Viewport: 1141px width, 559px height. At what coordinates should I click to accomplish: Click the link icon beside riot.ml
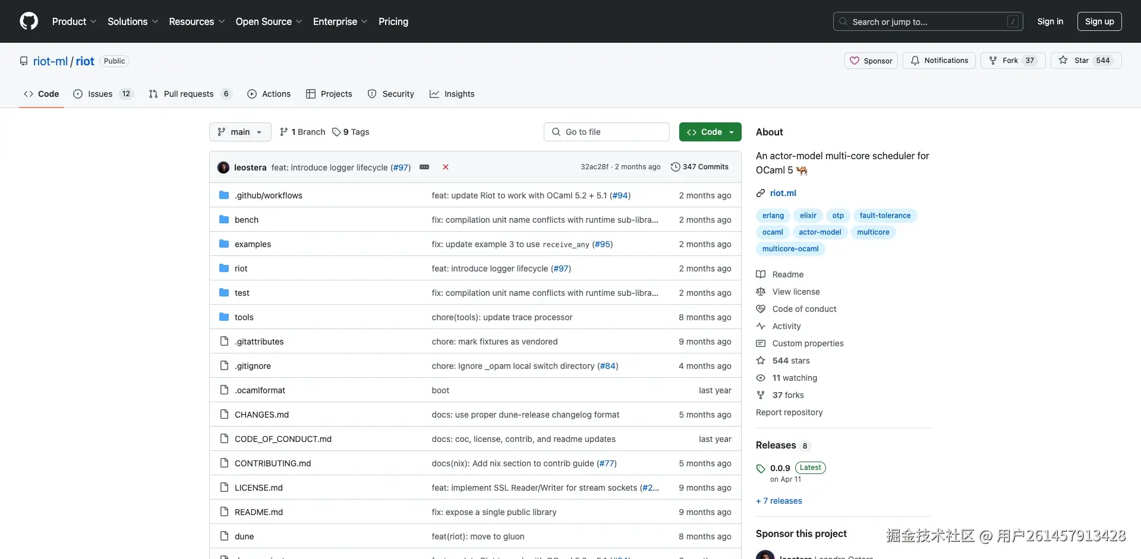click(x=761, y=193)
